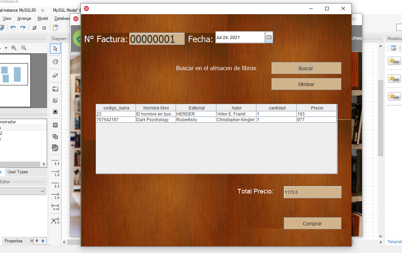
Task: Click the Eliminar button
Action: 306,84
